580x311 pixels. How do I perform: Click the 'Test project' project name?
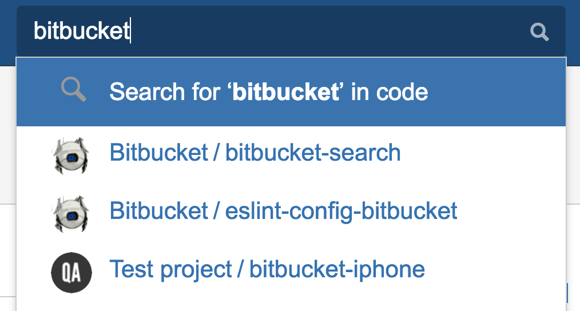point(170,269)
